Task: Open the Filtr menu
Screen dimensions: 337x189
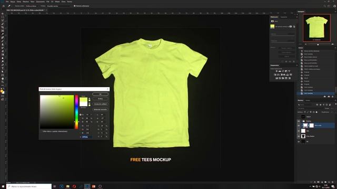Action: click(x=48, y=2)
